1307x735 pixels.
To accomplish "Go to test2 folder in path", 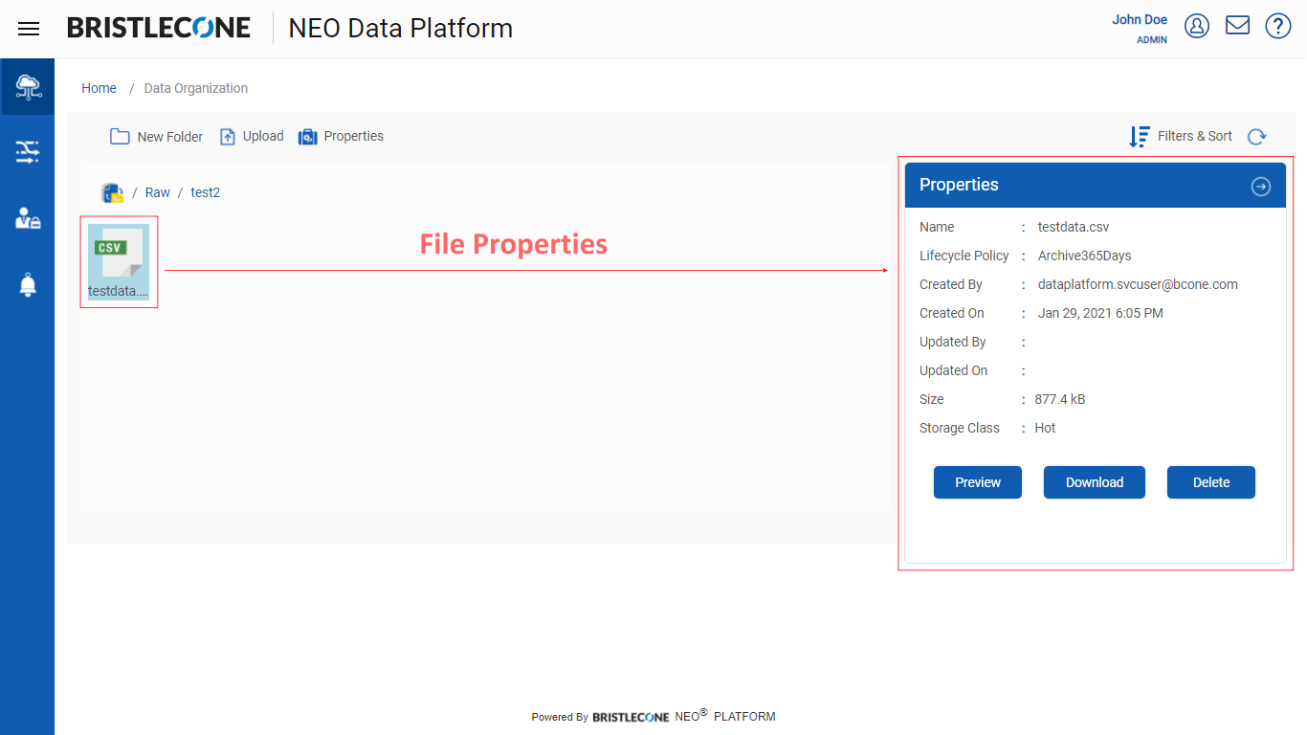I will (x=206, y=192).
